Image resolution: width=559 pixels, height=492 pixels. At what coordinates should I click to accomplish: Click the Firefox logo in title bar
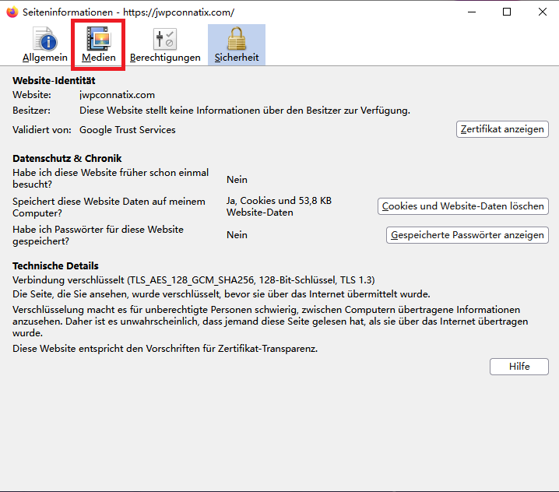(12, 12)
